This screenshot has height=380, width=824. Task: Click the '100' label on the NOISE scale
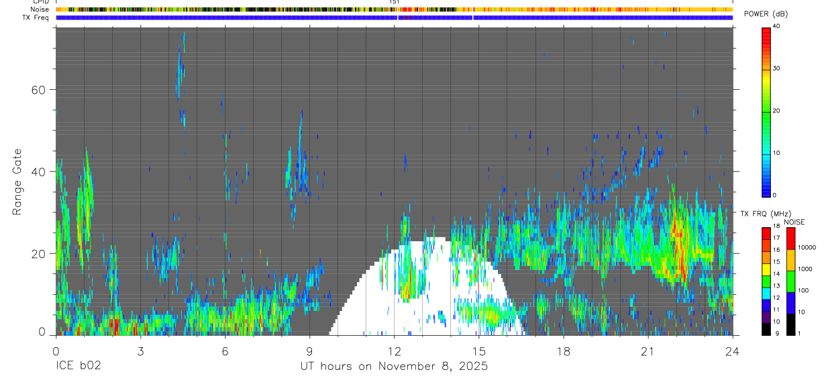[x=803, y=290]
